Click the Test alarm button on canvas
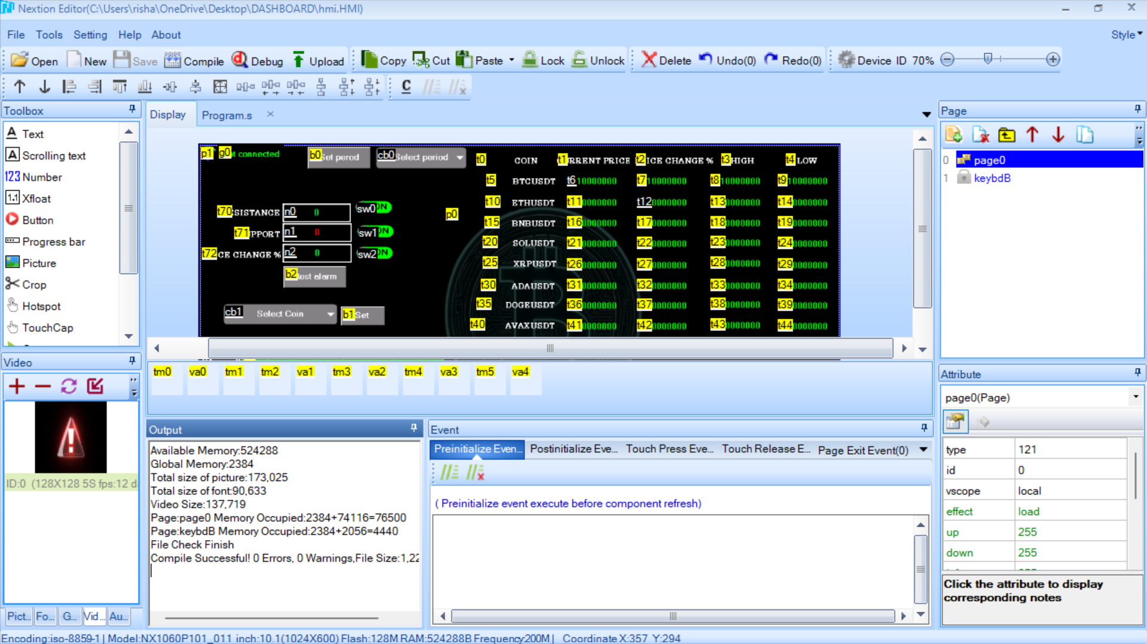 [315, 276]
